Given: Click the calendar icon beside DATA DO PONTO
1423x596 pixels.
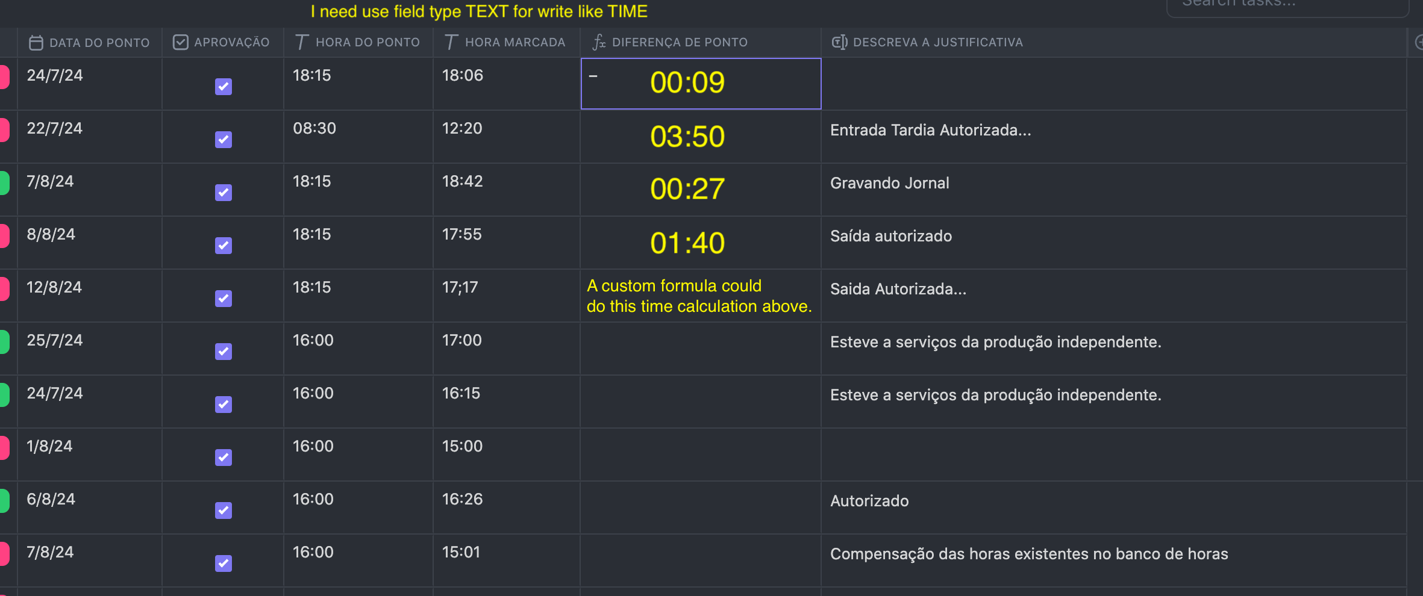Looking at the screenshot, I should [x=36, y=43].
